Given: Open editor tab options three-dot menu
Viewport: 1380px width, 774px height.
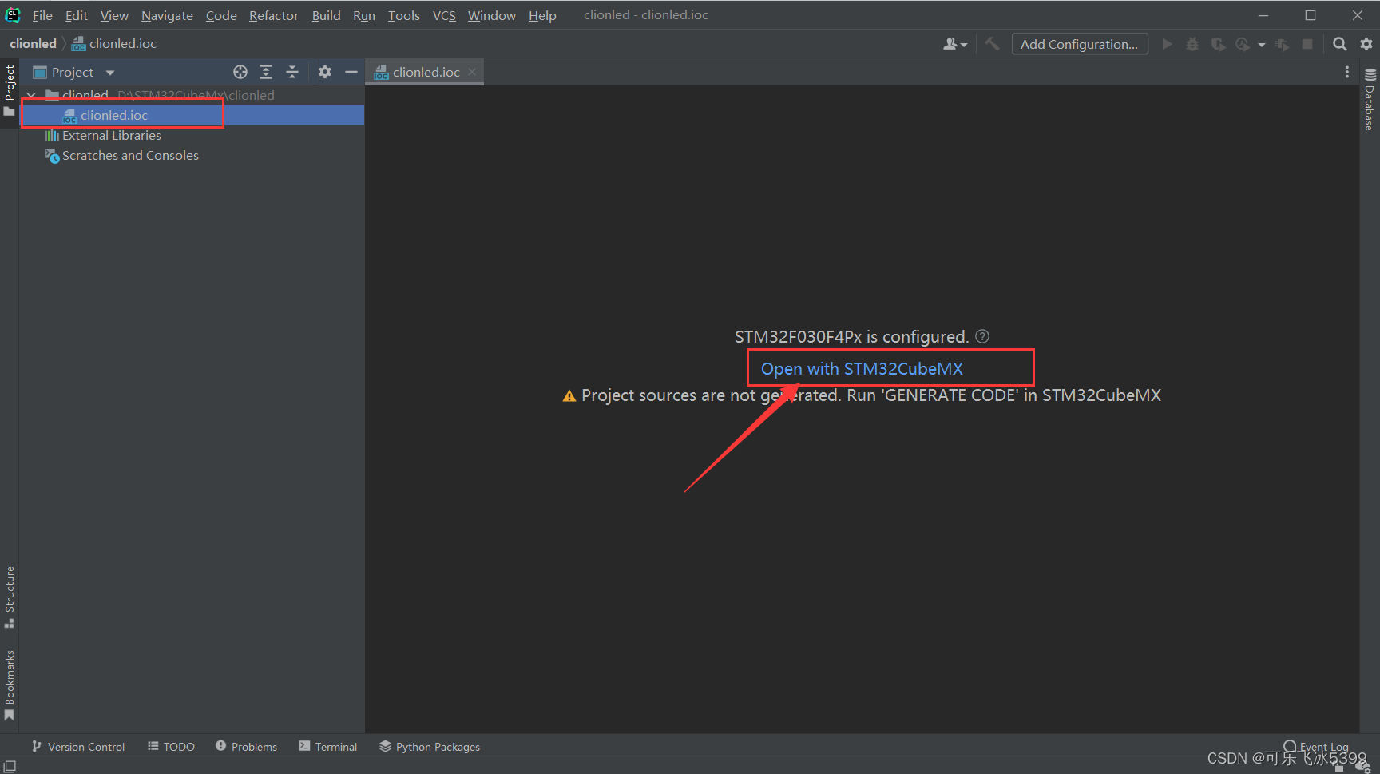Looking at the screenshot, I should [1347, 72].
